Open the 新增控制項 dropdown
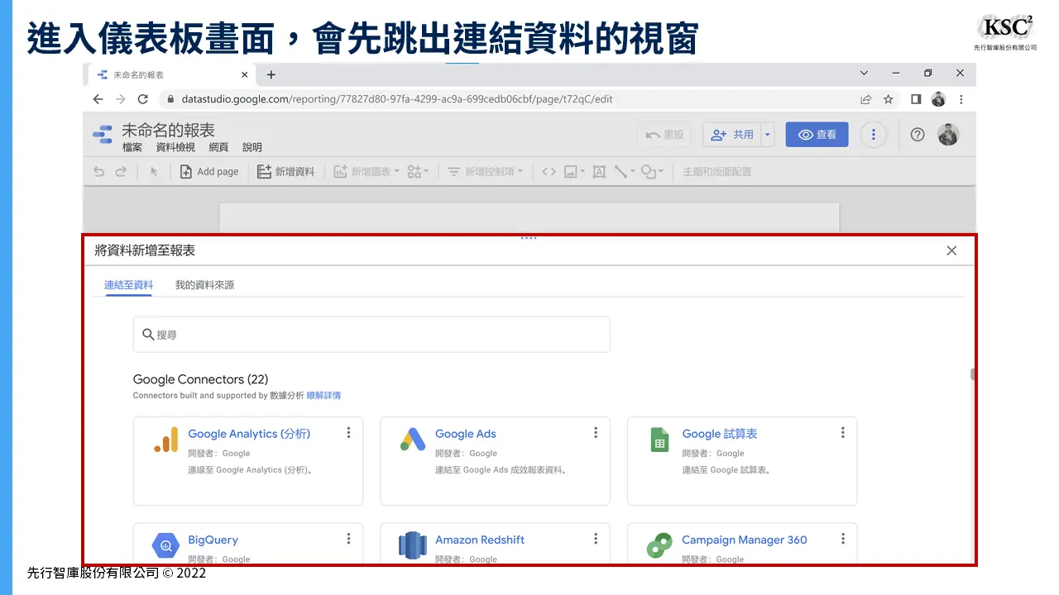This screenshot has width=1059, height=595. pos(485,172)
